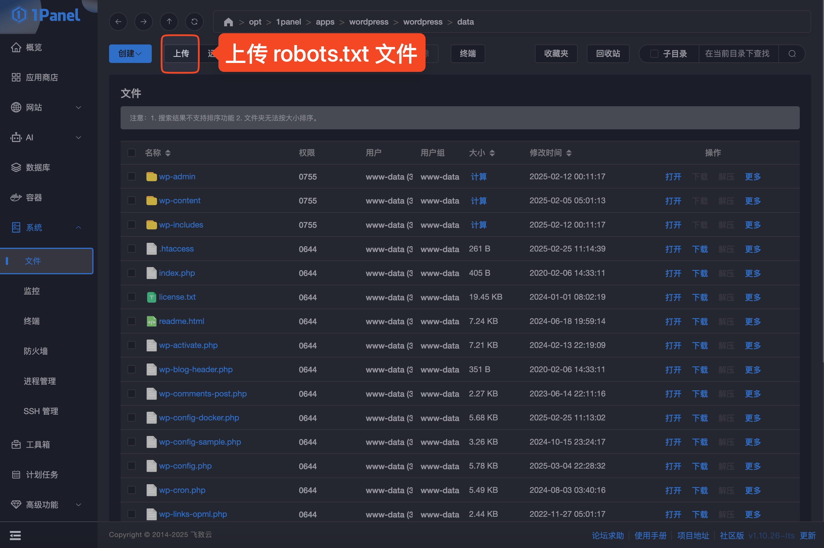
Task: Select the wp-admin folder checkbox
Action: 132,176
